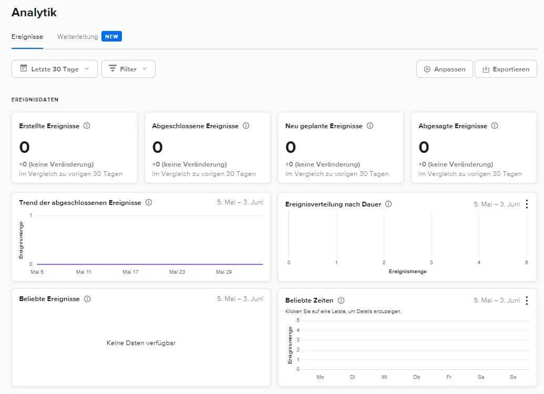Open info icon next to Neu geplante Ereignisse
The height and width of the screenshot is (394, 544).
[370, 126]
